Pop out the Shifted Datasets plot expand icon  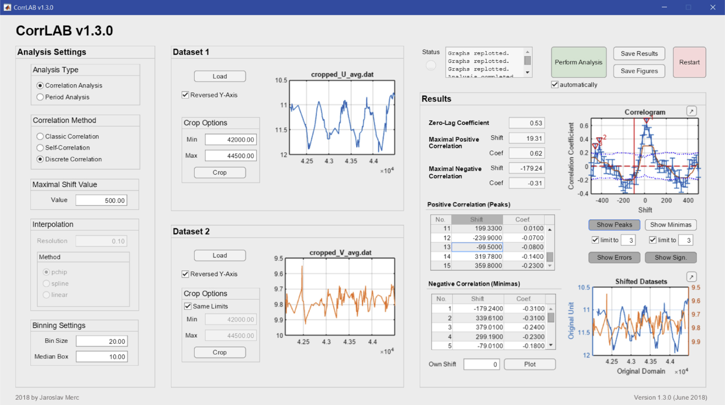pyautogui.click(x=691, y=277)
